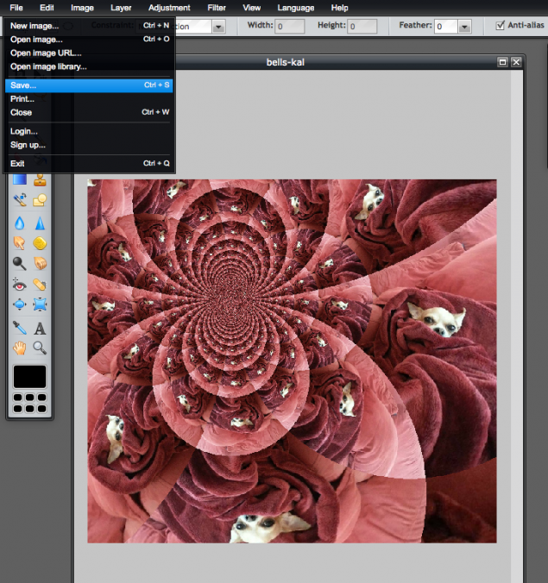Choose Open image URL... entry
This screenshot has height=583, width=548.
89,53
